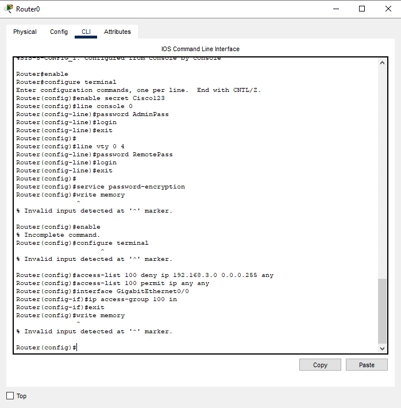The width and height of the screenshot is (401, 408).
Task: Switch to the Config tab
Action: (59, 32)
